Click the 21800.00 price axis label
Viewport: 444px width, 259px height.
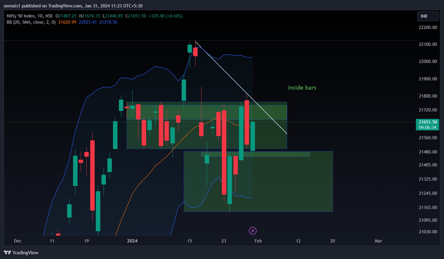pyautogui.click(x=428, y=96)
